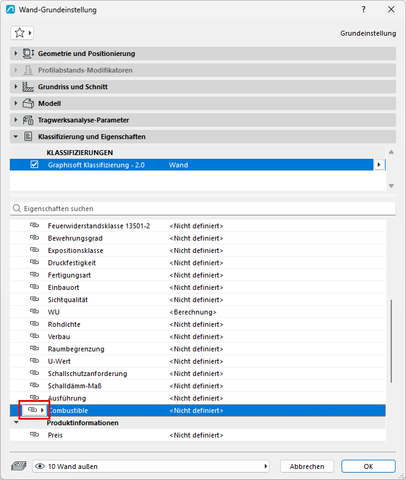This screenshot has height=480, width=406.
Task: Click the classifications list scroll-up arrow
Action: (x=391, y=152)
